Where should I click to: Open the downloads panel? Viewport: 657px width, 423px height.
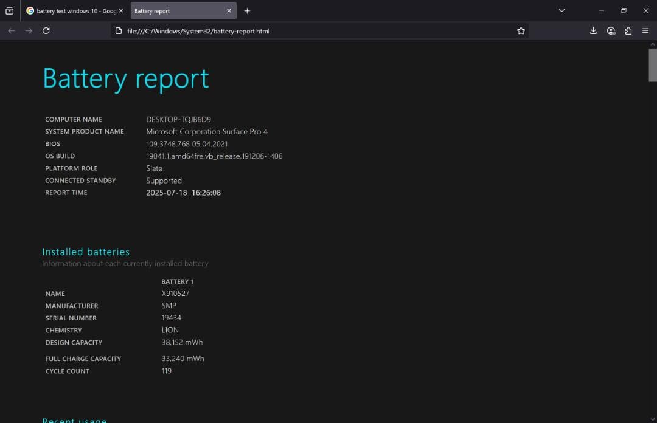pyautogui.click(x=593, y=30)
